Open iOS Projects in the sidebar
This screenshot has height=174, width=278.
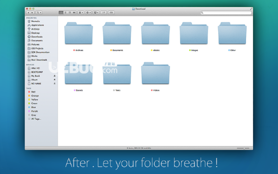(x=36, y=48)
